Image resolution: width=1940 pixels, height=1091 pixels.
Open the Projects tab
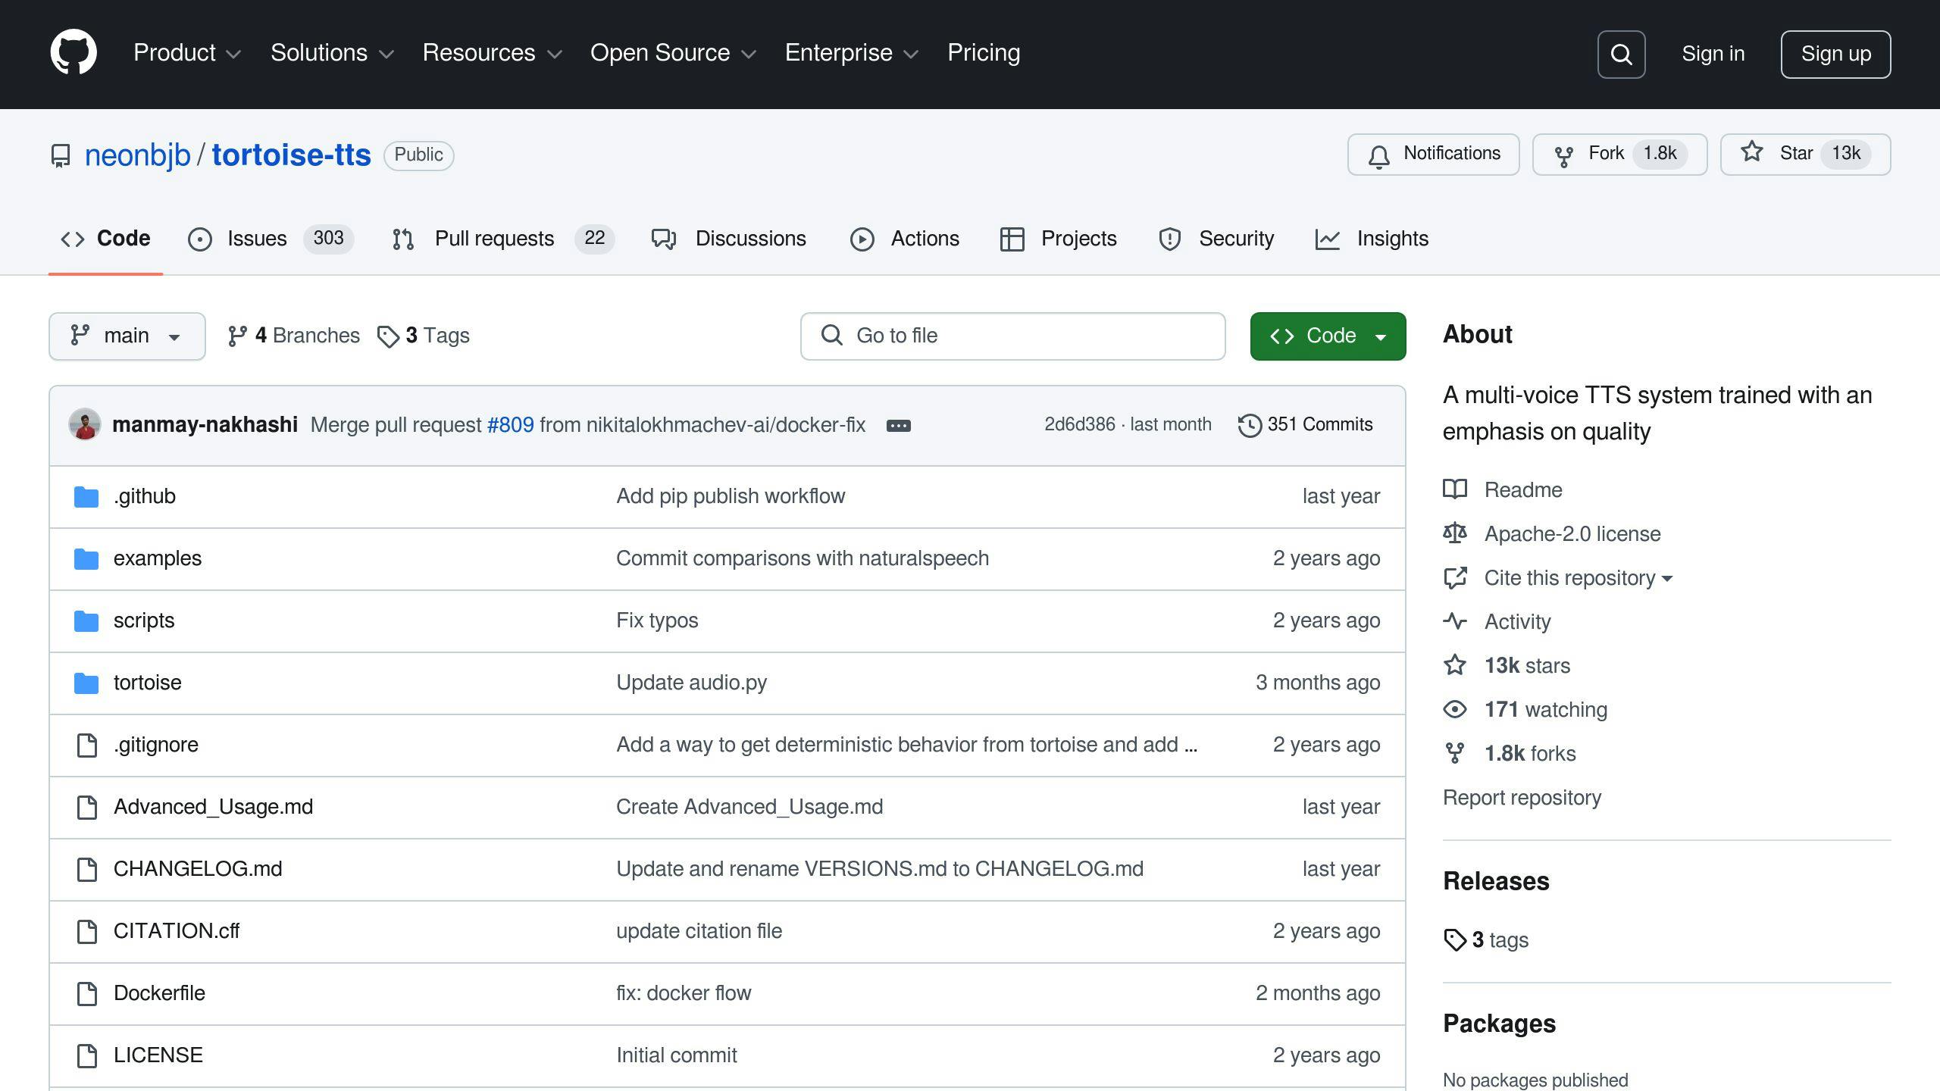(x=1058, y=239)
